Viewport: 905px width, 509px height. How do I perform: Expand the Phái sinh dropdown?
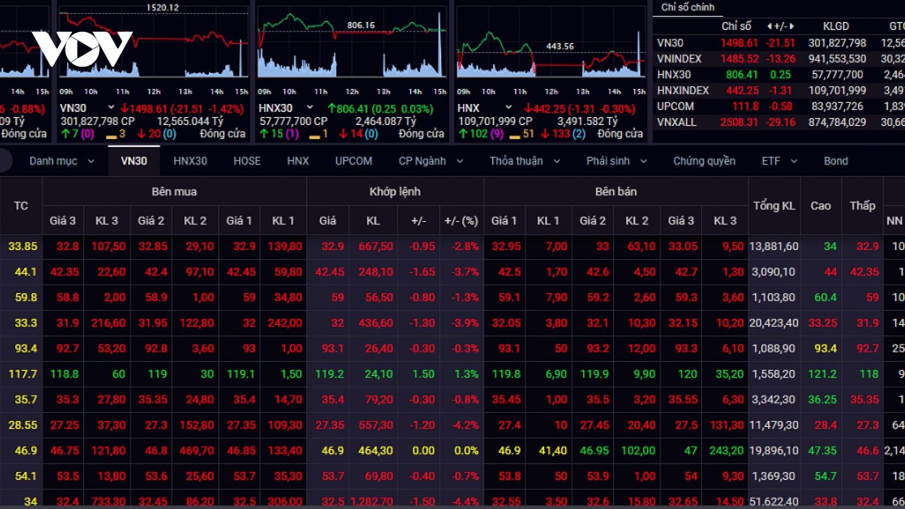644,161
